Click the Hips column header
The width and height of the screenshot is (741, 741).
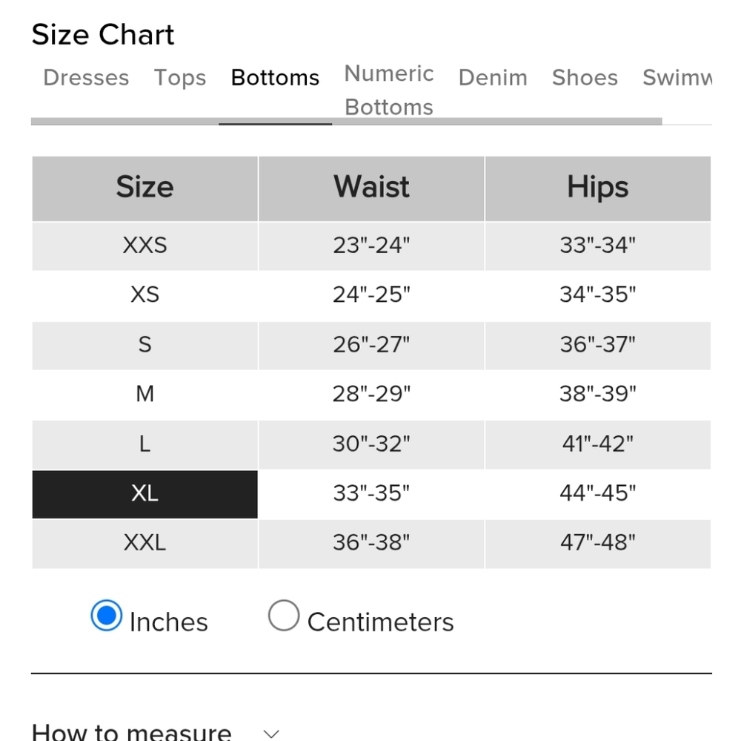click(x=598, y=188)
